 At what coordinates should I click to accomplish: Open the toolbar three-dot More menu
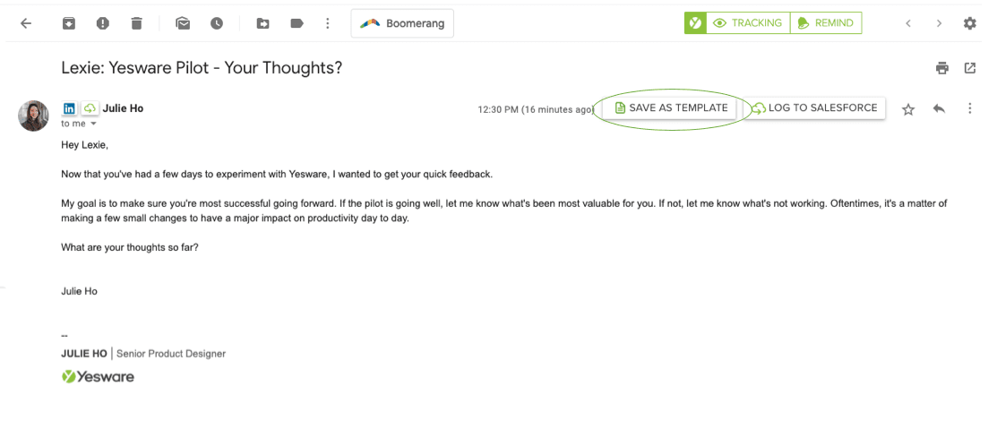coord(328,23)
